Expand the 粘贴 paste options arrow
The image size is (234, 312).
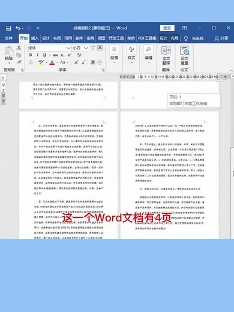[9, 63]
